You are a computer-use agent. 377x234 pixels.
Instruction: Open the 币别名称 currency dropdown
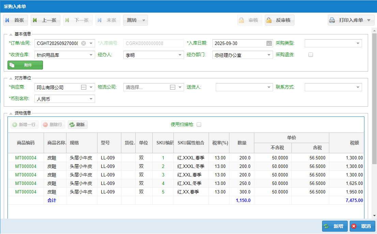91,99
